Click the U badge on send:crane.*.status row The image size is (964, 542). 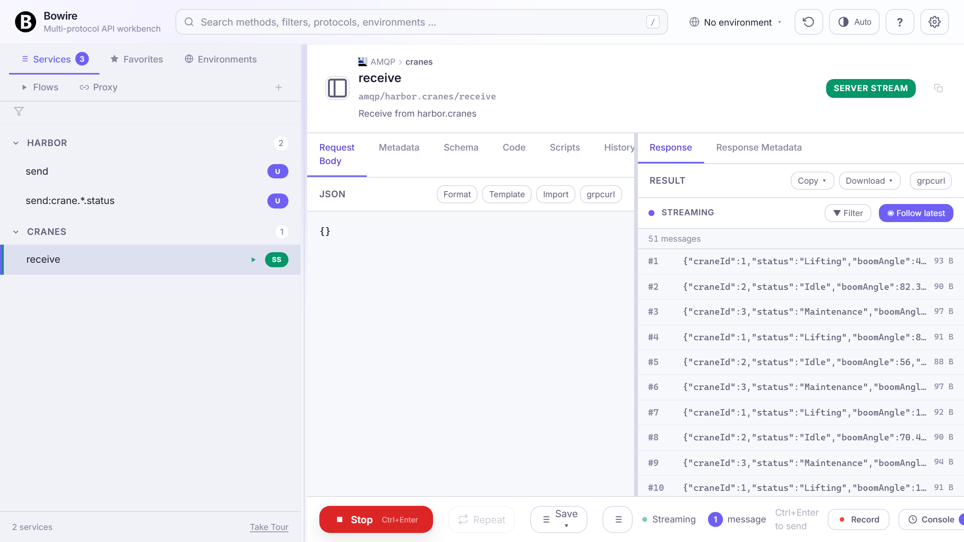tap(278, 201)
